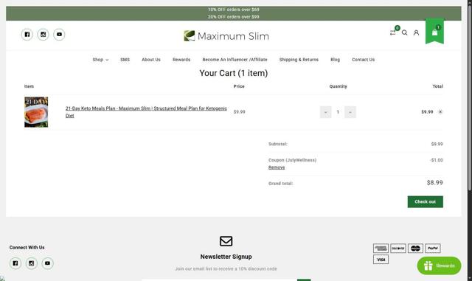The width and height of the screenshot is (472, 281).
Task: Open the header YouTube icon
Action: [x=59, y=35]
